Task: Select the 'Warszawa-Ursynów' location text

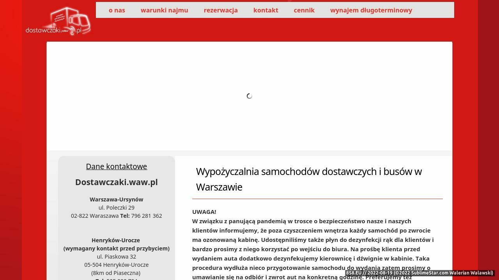Action: [x=117, y=199]
